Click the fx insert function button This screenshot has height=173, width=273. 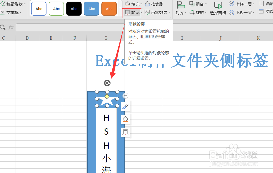pyautogui.click(x=11, y=27)
